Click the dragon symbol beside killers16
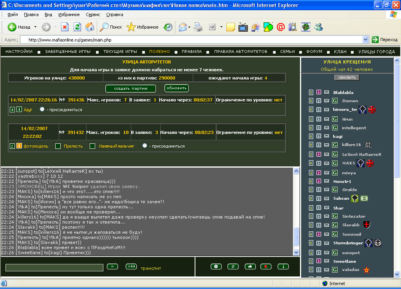The width and height of the screenshot is (401, 289). point(368,145)
